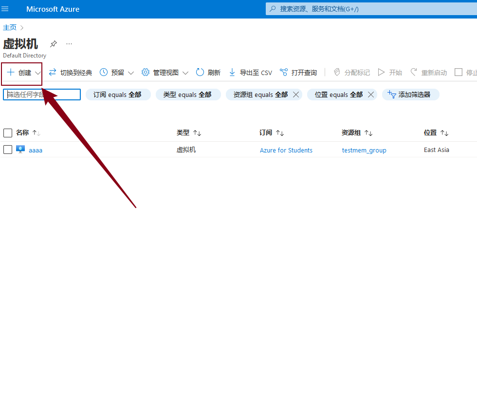Click the virtual machine icon beside aaaa
Screen dimensions: 477x417
point(20,150)
